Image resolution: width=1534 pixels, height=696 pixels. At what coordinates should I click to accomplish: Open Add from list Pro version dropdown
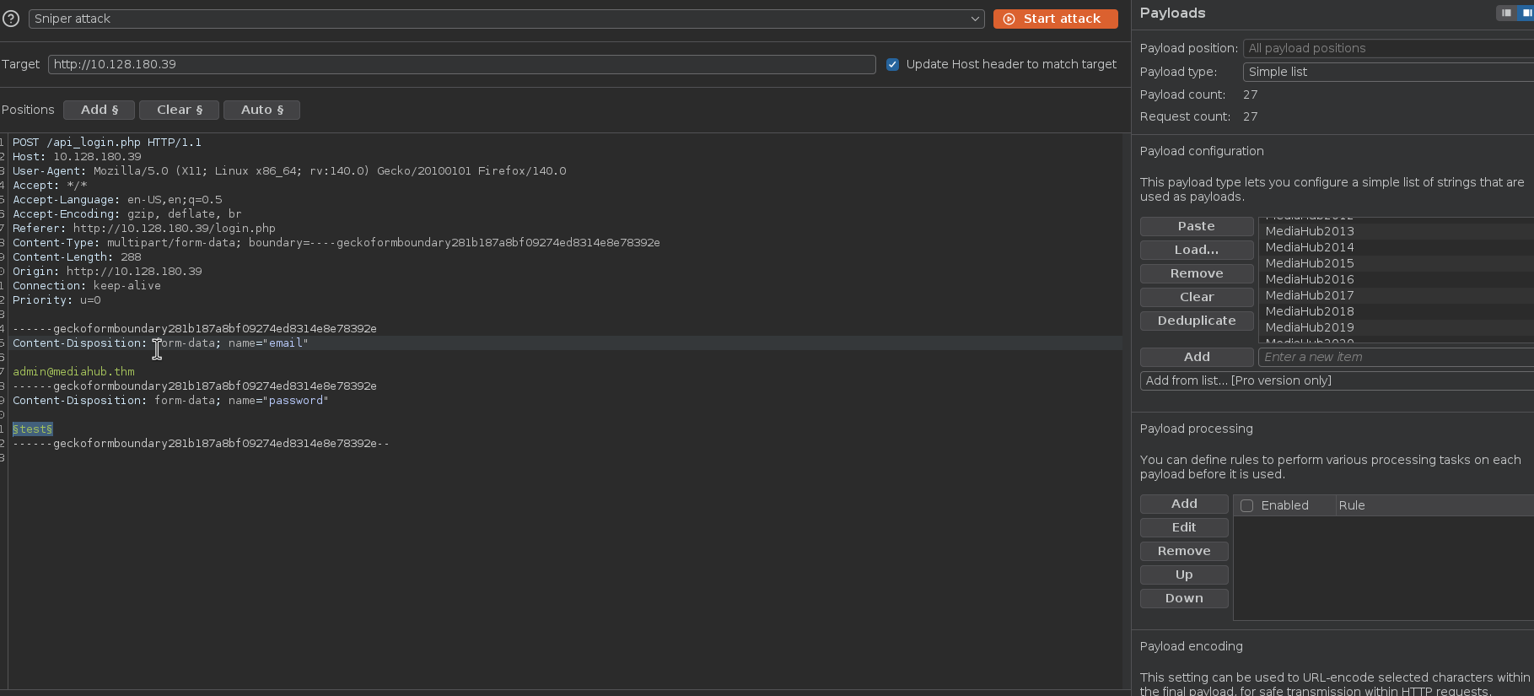pos(1337,380)
